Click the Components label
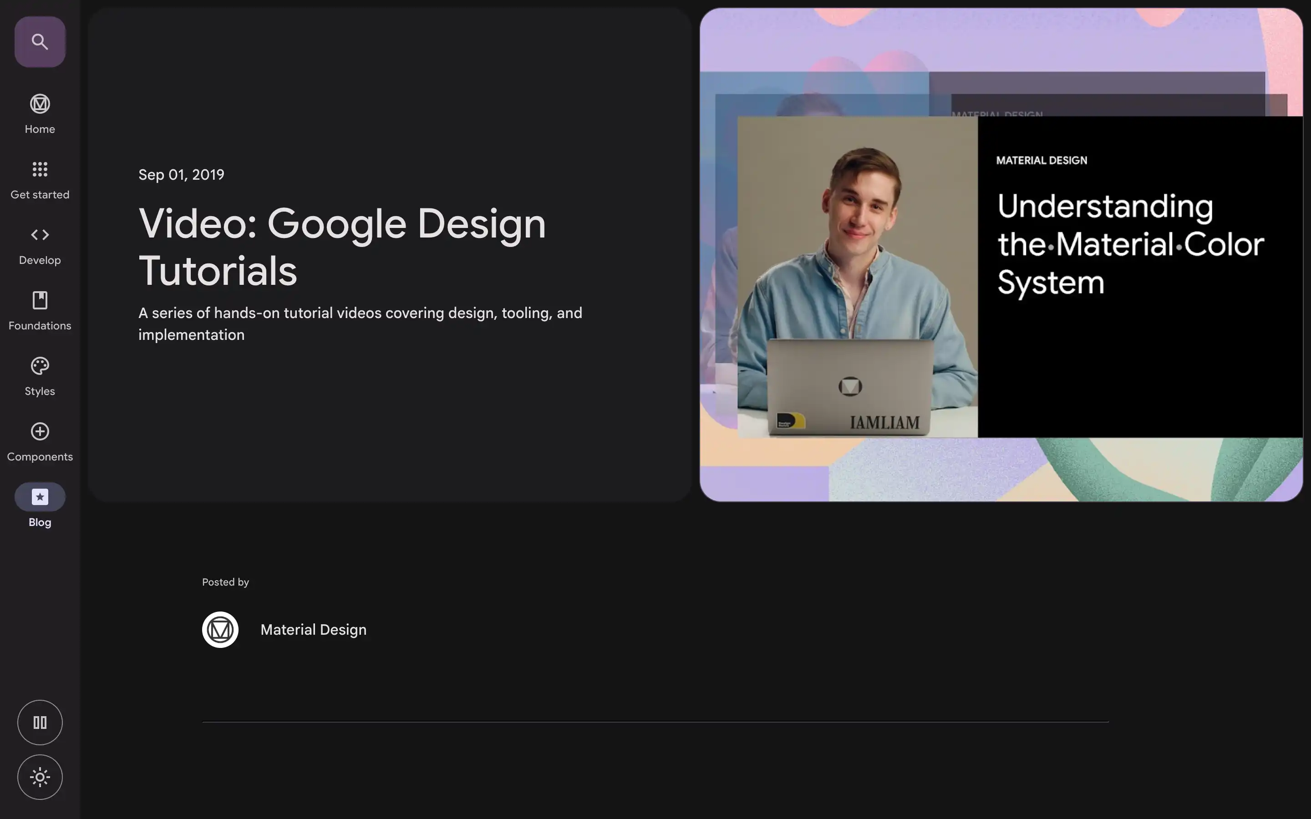 [x=40, y=457]
